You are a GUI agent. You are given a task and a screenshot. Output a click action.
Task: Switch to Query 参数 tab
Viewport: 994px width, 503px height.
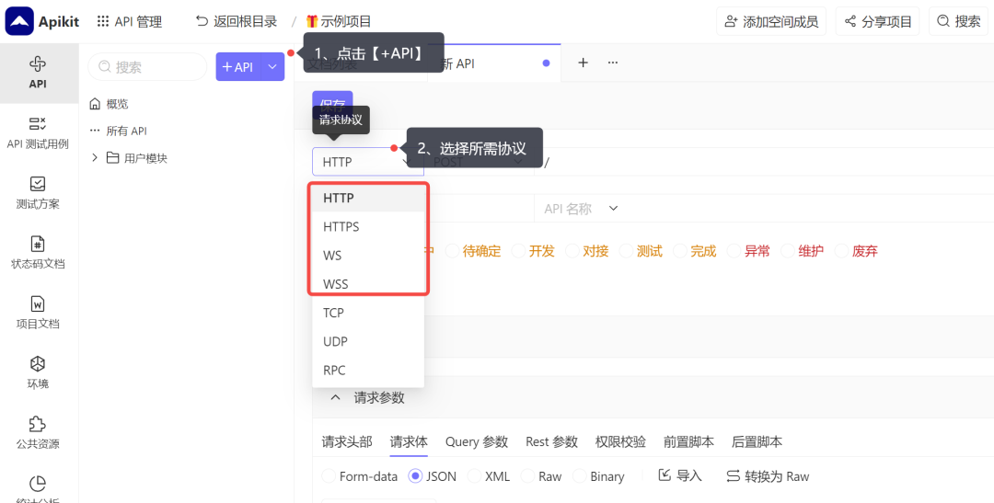pos(477,441)
